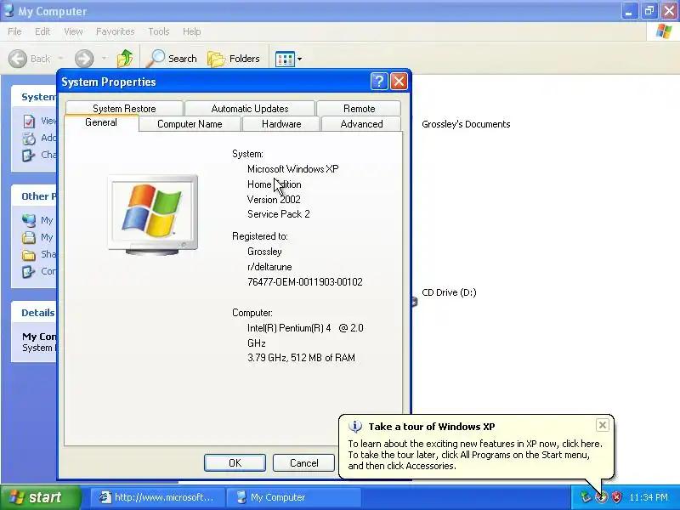Image resolution: width=680 pixels, height=510 pixels.
Task: Click the Control Panel sidebar icon
Action: 29,271
